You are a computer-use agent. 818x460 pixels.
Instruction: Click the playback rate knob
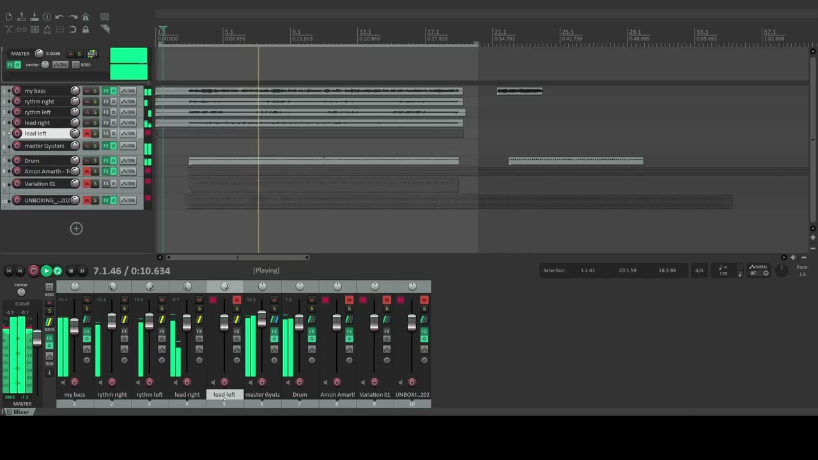click(x=782, y=270)
